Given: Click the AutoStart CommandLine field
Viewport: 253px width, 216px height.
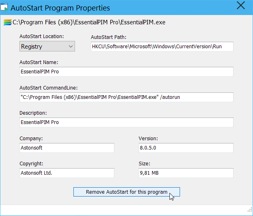Looking at the screenshot, I should pos(126,97).
